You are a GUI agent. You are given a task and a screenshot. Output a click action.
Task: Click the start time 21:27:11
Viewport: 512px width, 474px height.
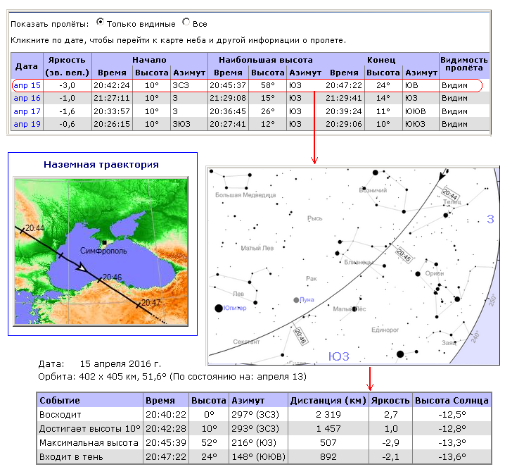click(x=112, y=98)
